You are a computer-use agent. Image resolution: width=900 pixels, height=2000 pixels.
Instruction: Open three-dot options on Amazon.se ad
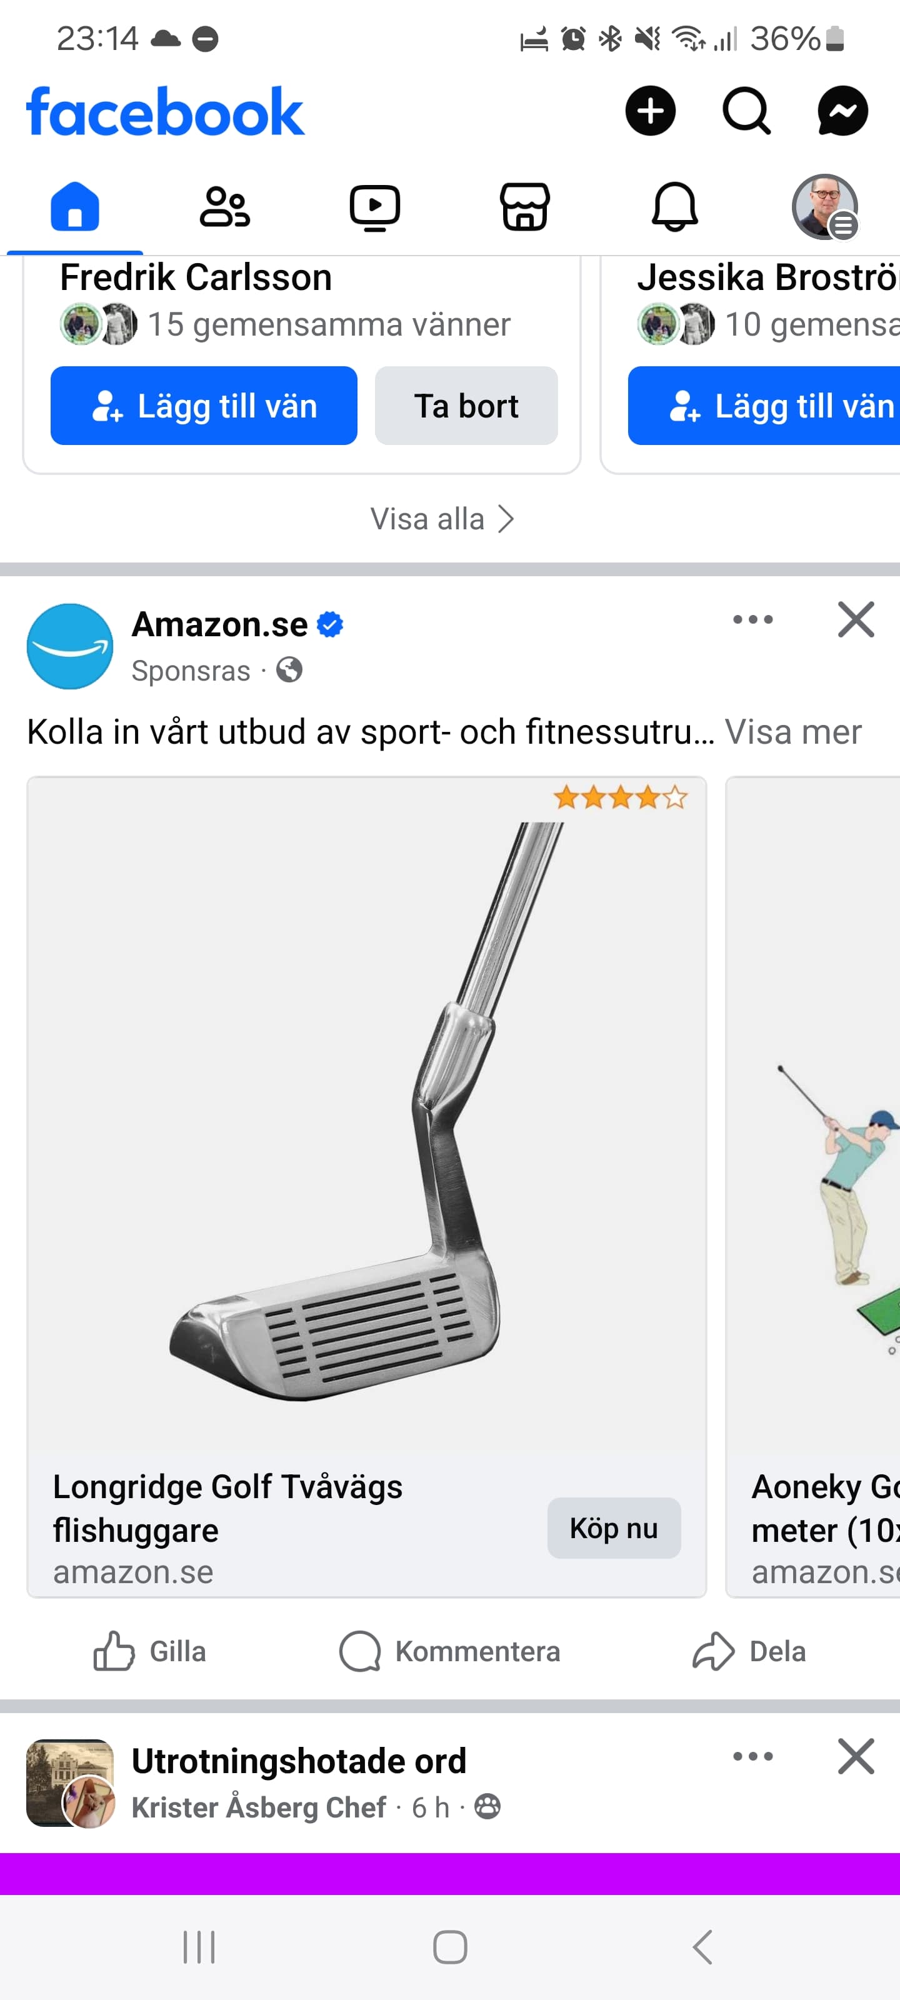[x=752, y=619]
